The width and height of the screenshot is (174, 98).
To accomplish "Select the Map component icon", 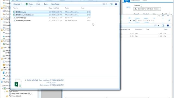I will point(4,44).
